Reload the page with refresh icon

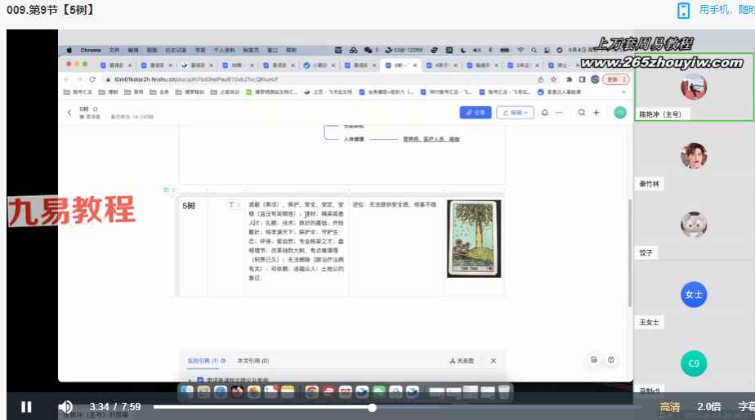coord(92,79)
